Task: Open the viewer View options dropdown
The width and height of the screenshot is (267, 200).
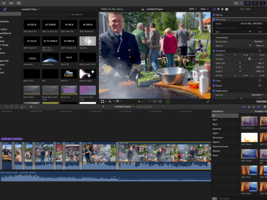Action: [204, 9]
